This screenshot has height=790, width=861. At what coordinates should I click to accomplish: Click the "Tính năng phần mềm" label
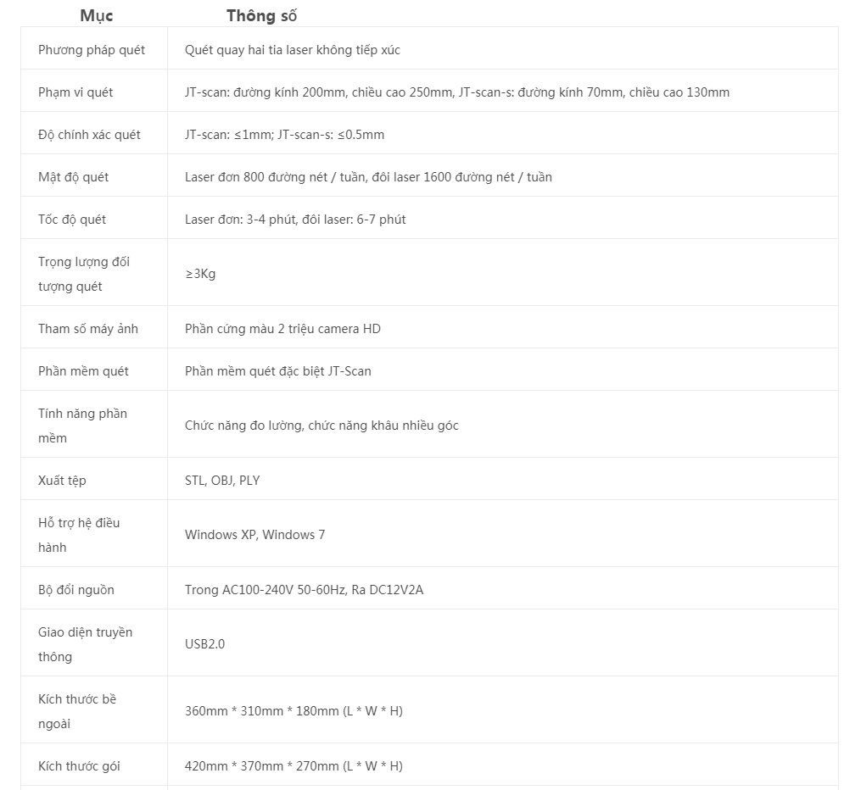pos(82,426)
